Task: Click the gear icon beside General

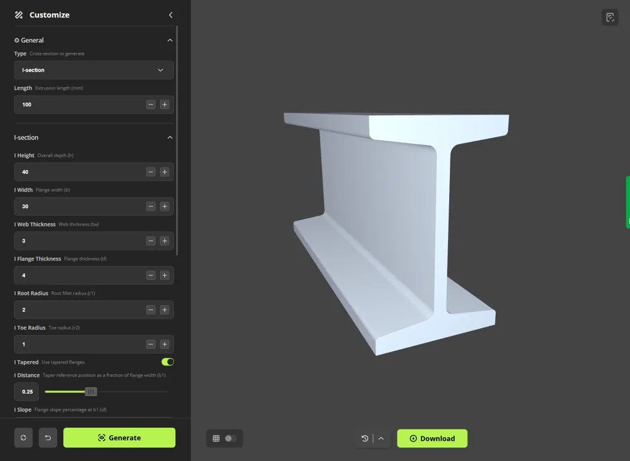Action: tap(16, 40)
